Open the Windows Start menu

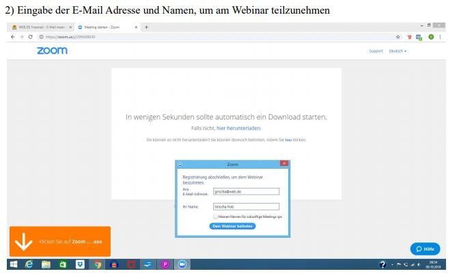pos(14,264)
